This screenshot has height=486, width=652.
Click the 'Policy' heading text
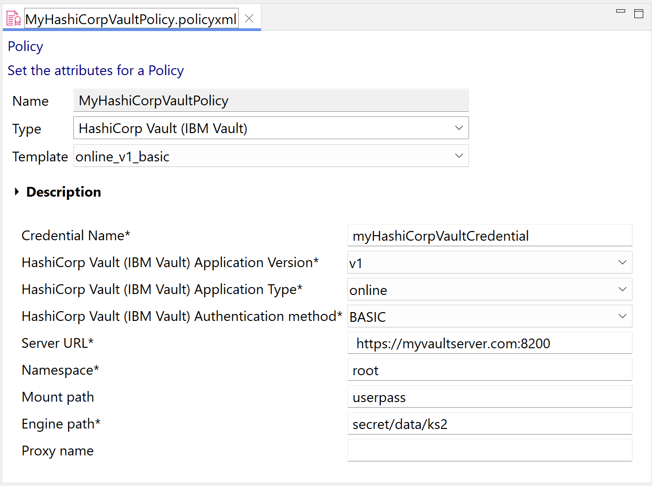[x=26, y=46]
